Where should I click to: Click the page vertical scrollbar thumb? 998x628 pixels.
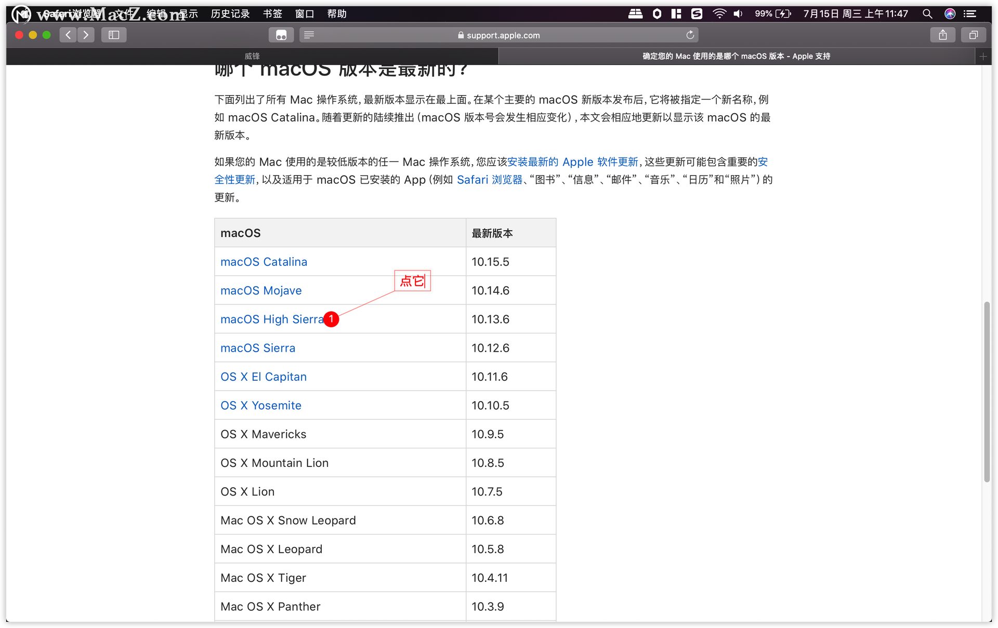pyautogui.click(x=987, y=392)
